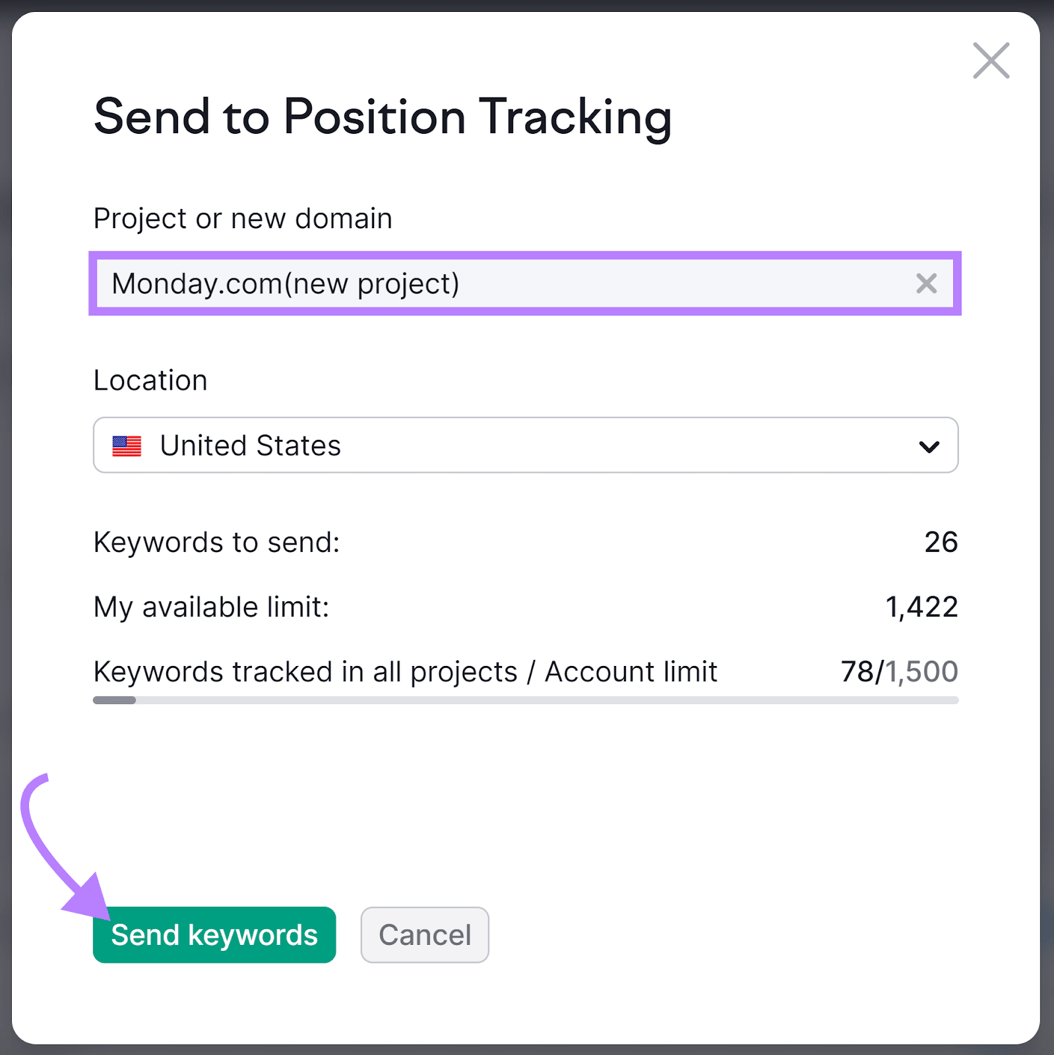Cancel sending keywords to Position Tracking
The width and height of the screenshot is (1054, 1055).
424,934
